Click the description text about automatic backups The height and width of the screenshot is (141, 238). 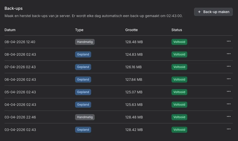[x=93, y=16]
